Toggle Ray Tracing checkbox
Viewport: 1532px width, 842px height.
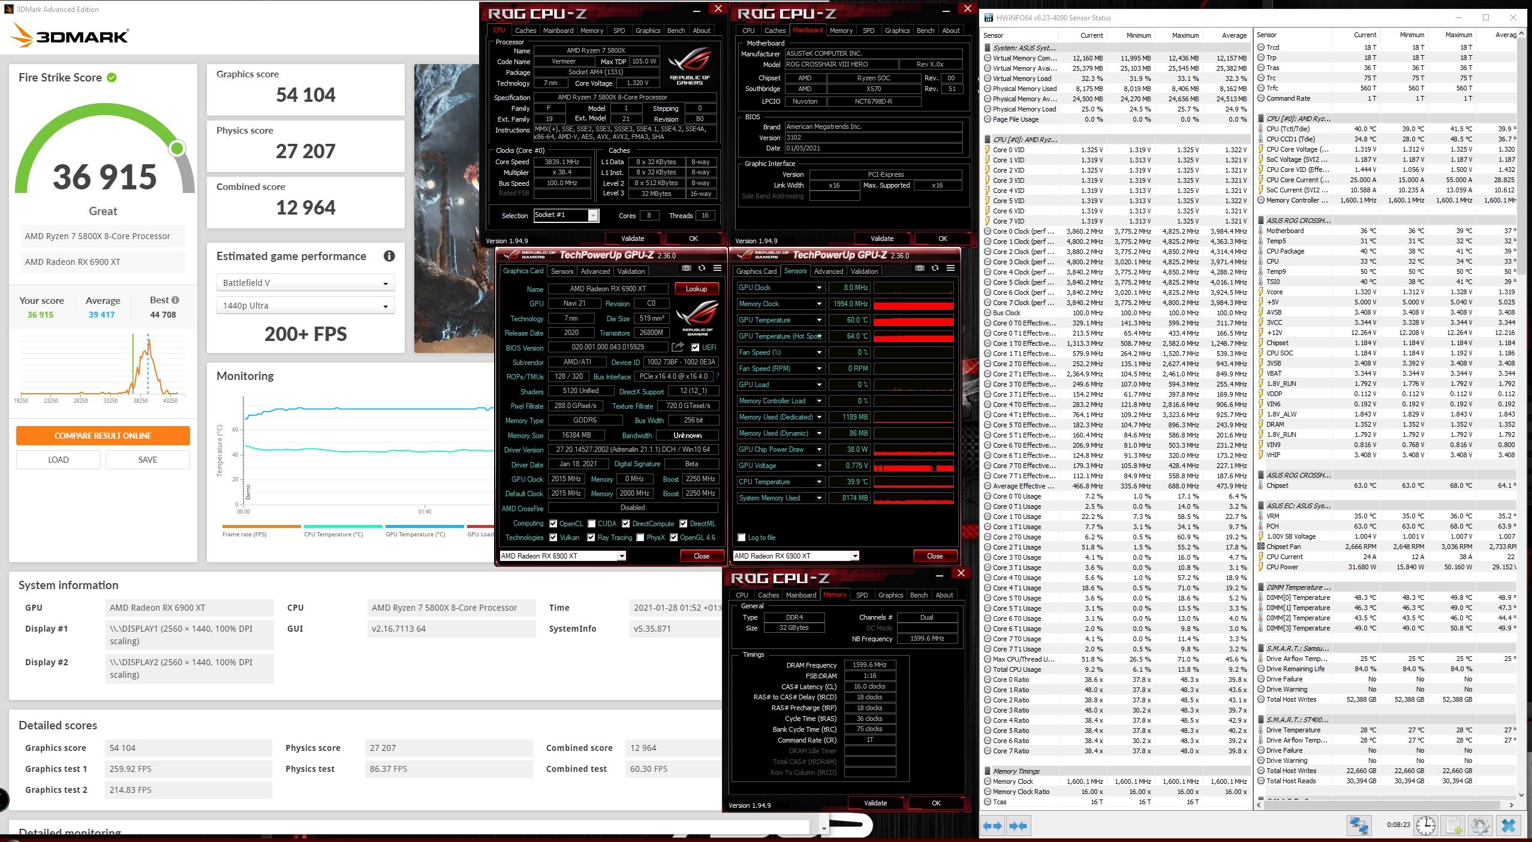coord(591,538)
